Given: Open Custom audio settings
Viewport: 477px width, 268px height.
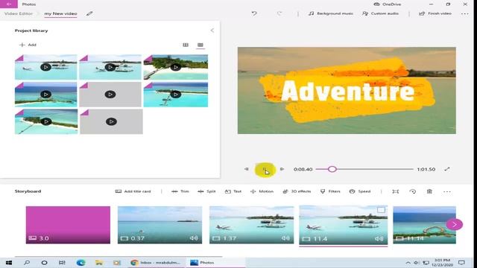Looking at the screenshot, I should coord(380,13).
